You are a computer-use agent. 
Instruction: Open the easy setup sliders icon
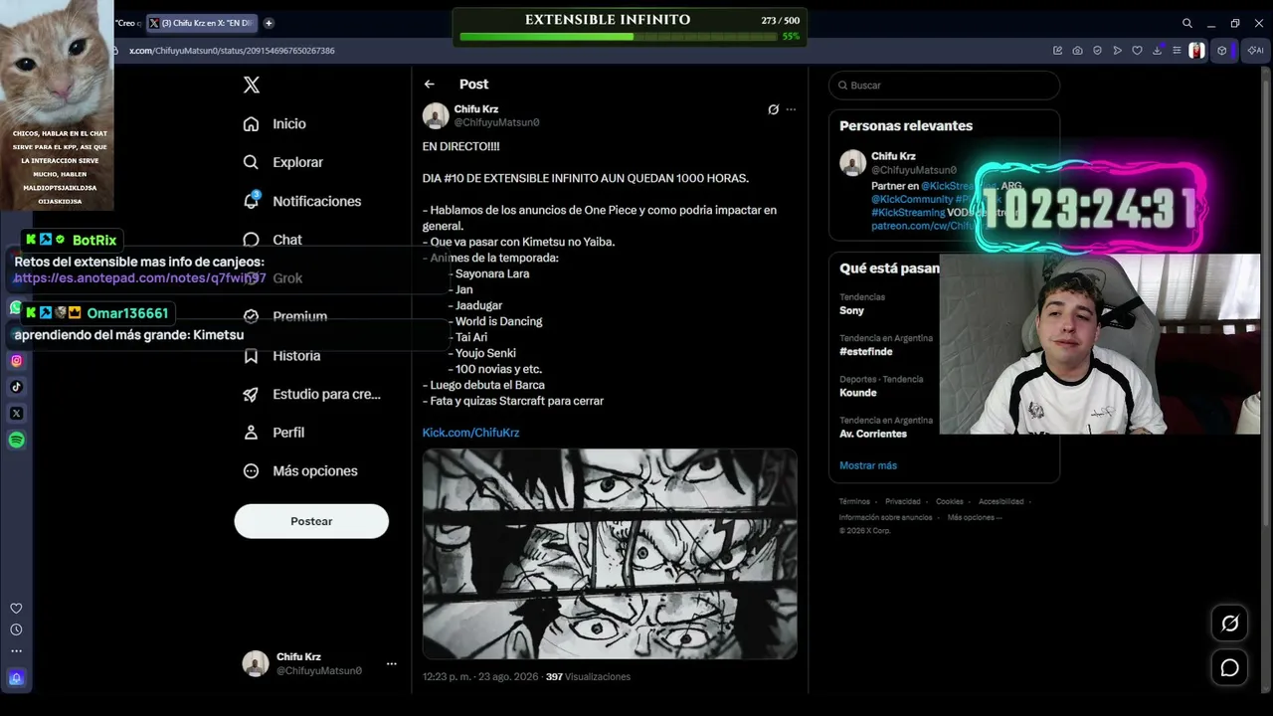click(1177, 51)
